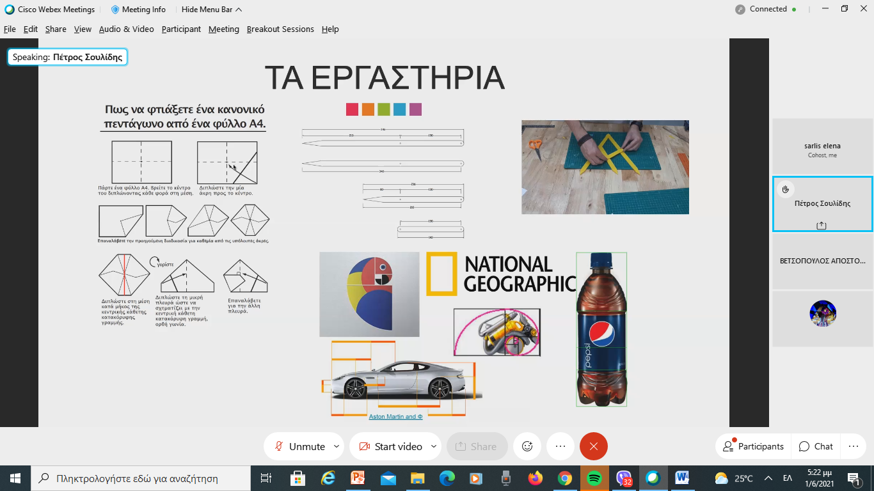This screenshot has height=491, width=874.
Task: Open the Breakout Sessions menu
Action: (280, 29)
